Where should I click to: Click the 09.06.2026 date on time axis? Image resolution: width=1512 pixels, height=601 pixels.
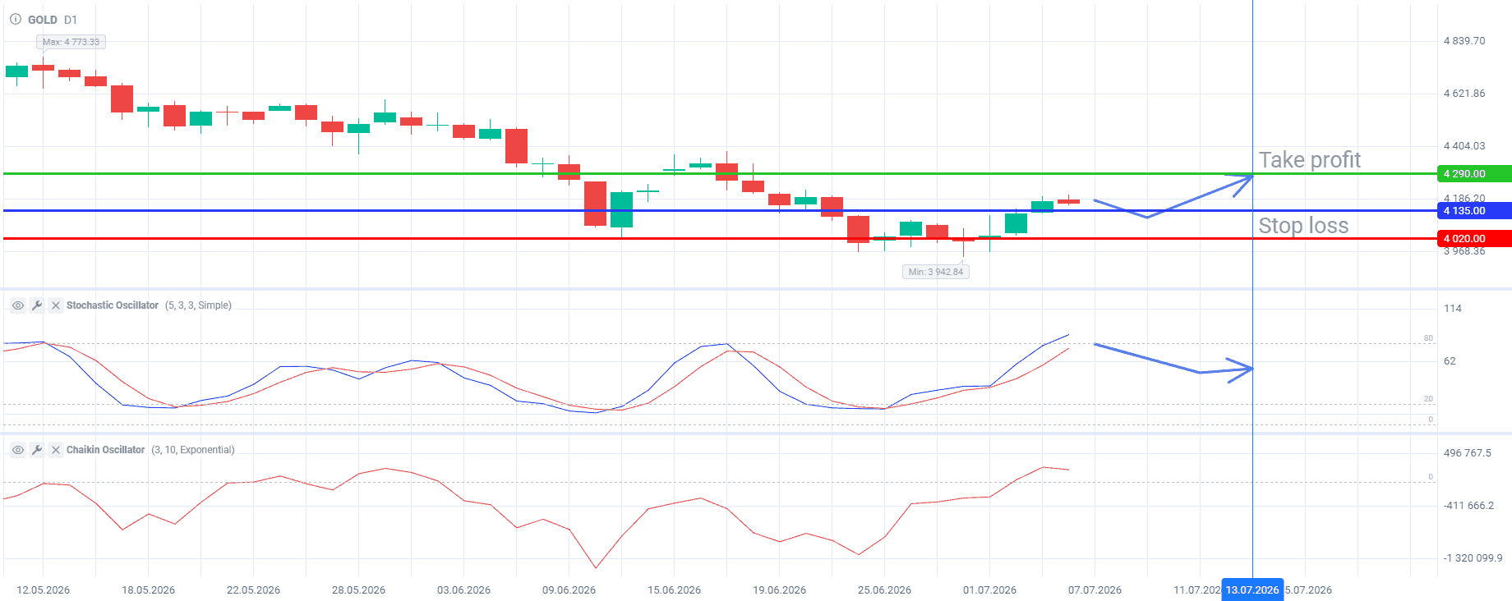click(x=569, y=590)
